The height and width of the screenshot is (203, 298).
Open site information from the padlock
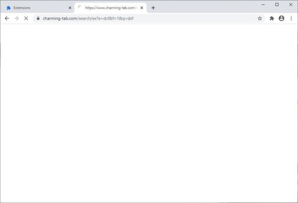38,18
